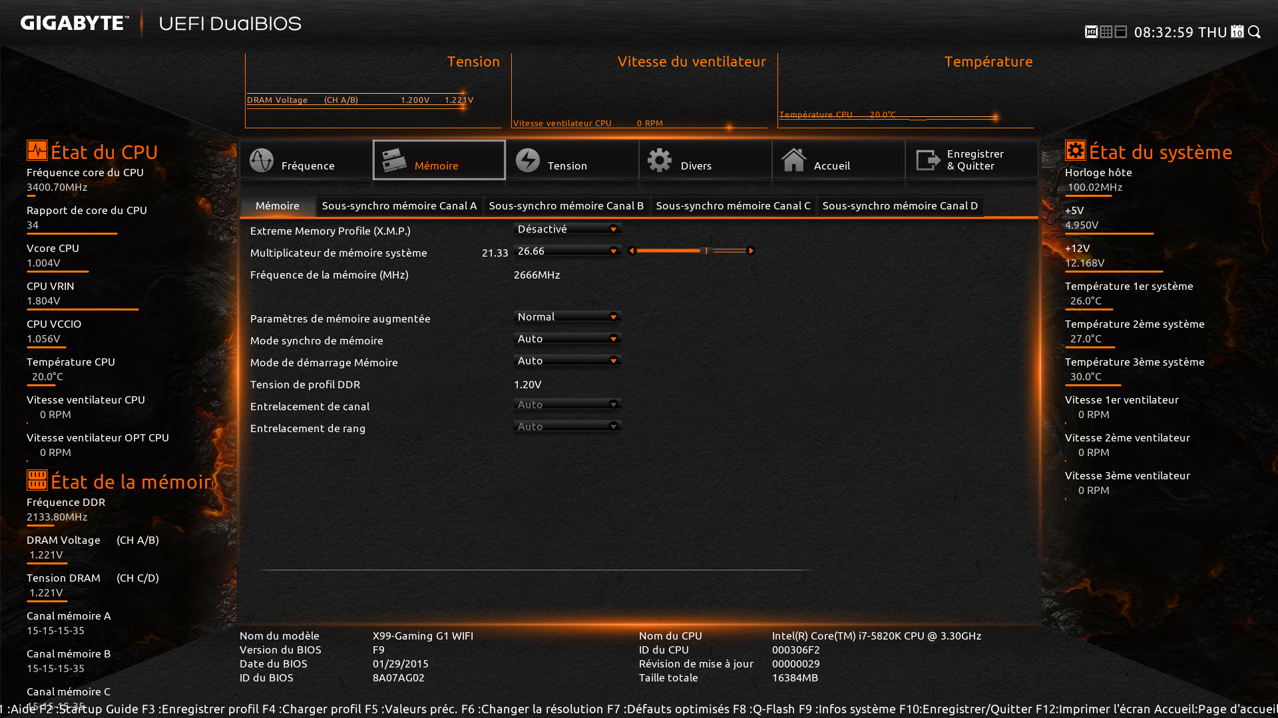Click the État de la mémoire icon
The height and width of the screenshot is (718, 1278).
click(37, 480)
